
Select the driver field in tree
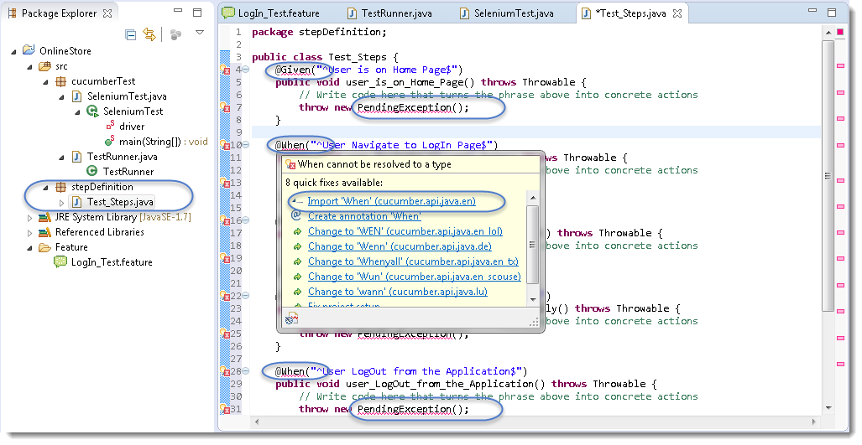point(132,127)
